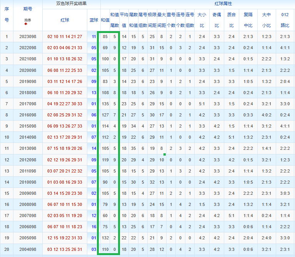Click the 质合比 column header
The height and width of the screenshot is (257, 295).
tap(232, 20)
